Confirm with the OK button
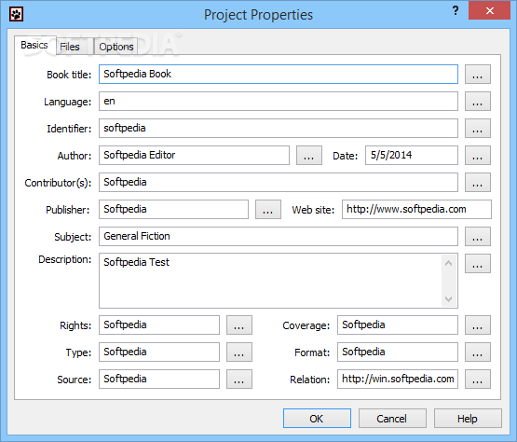 coord(317,419)
